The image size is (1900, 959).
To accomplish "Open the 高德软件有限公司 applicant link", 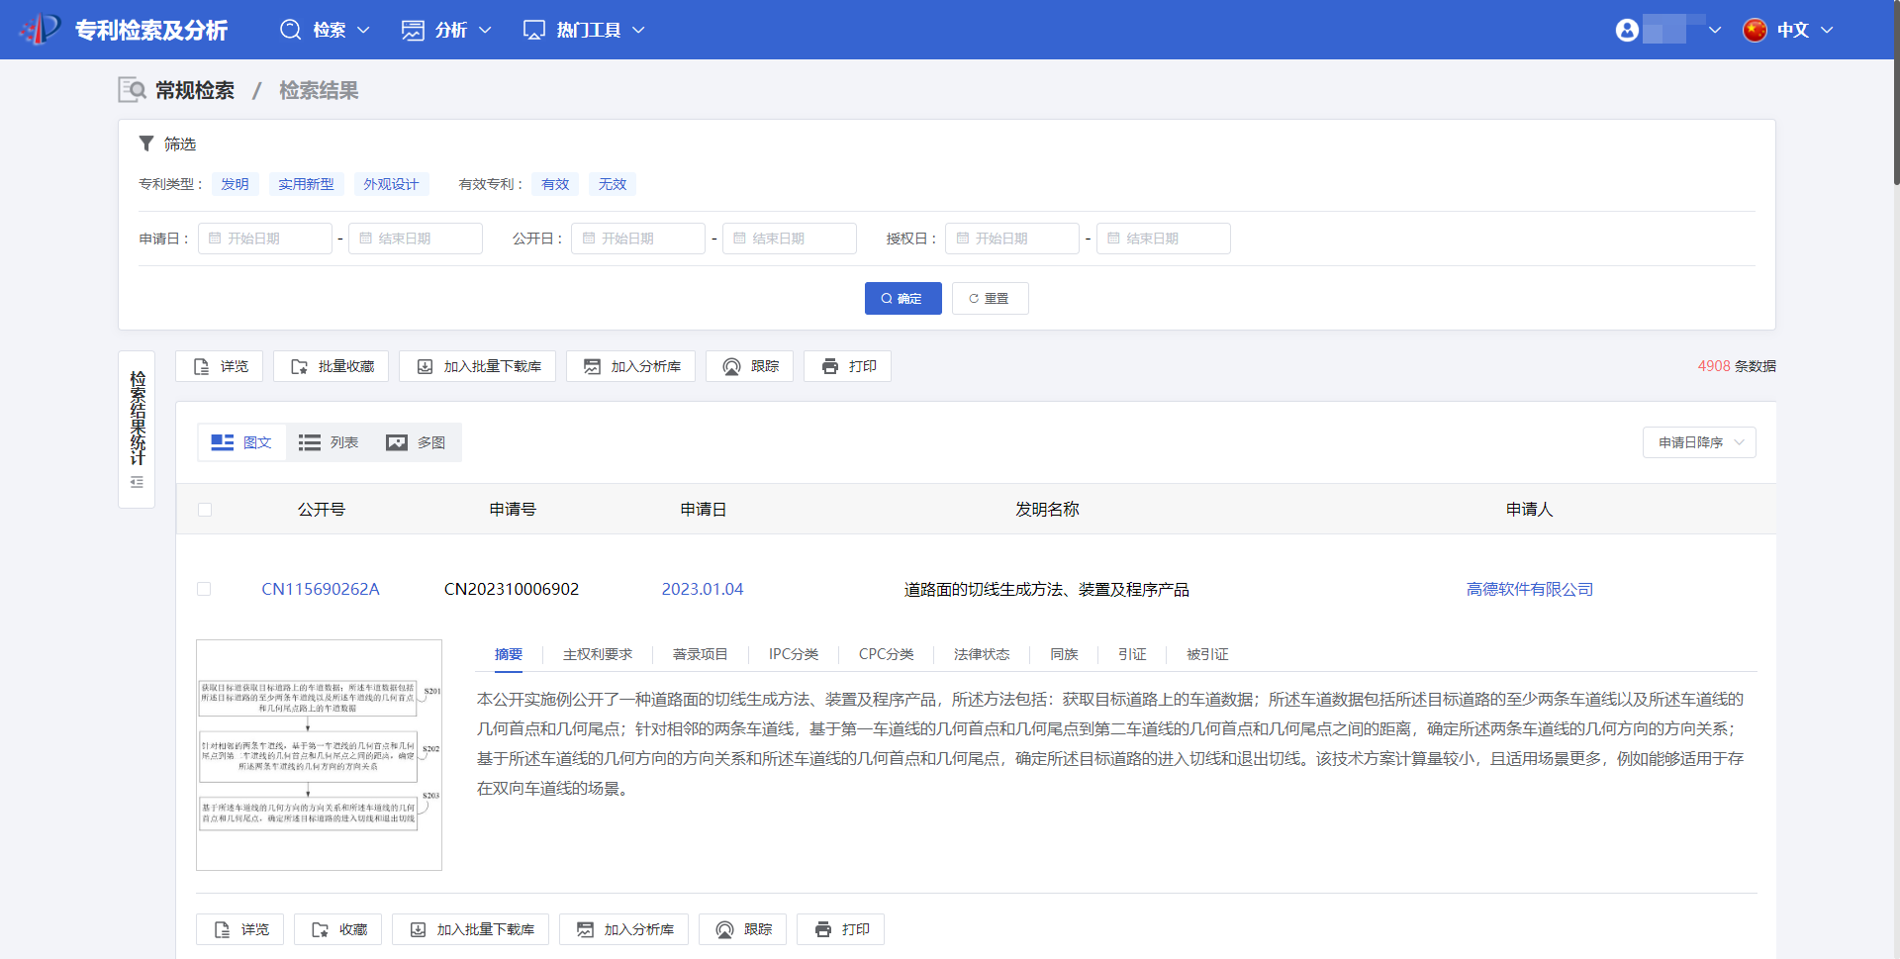I will tap(1529, 589).
